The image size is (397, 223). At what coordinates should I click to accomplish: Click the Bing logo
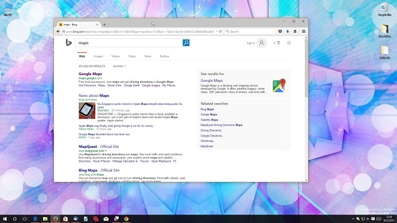tap(68, 42)
